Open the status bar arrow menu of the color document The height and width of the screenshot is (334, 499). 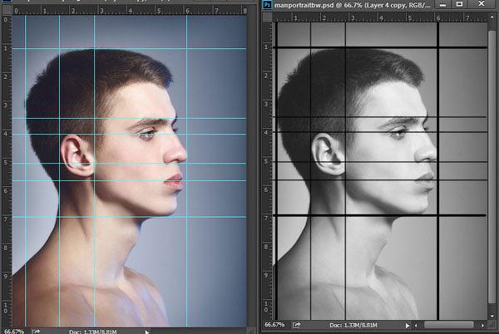click(x=147, y=332)
